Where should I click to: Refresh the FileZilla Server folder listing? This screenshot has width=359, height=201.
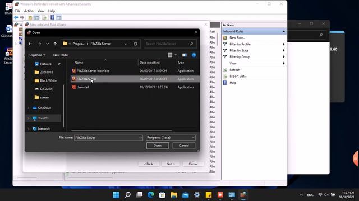tap(135, 44)
